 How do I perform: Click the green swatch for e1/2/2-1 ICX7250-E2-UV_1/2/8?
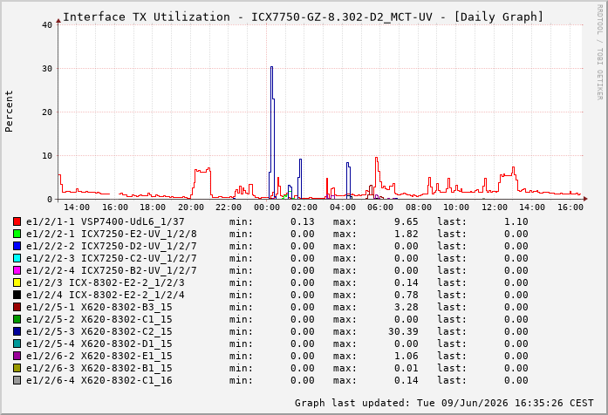pos(17,234)
